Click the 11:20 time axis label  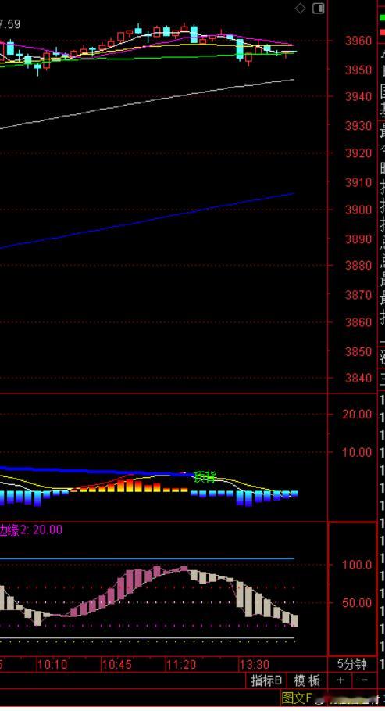180,665
